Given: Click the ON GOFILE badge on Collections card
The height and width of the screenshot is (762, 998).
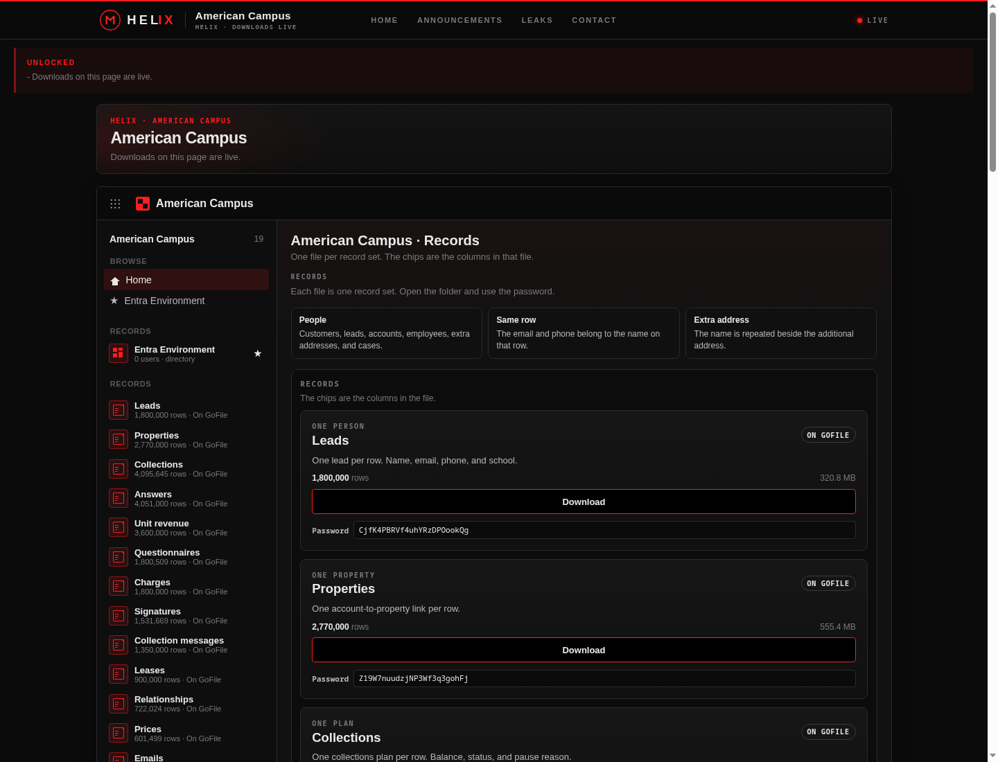Looking at the screenshot, I should click(828, 732).
